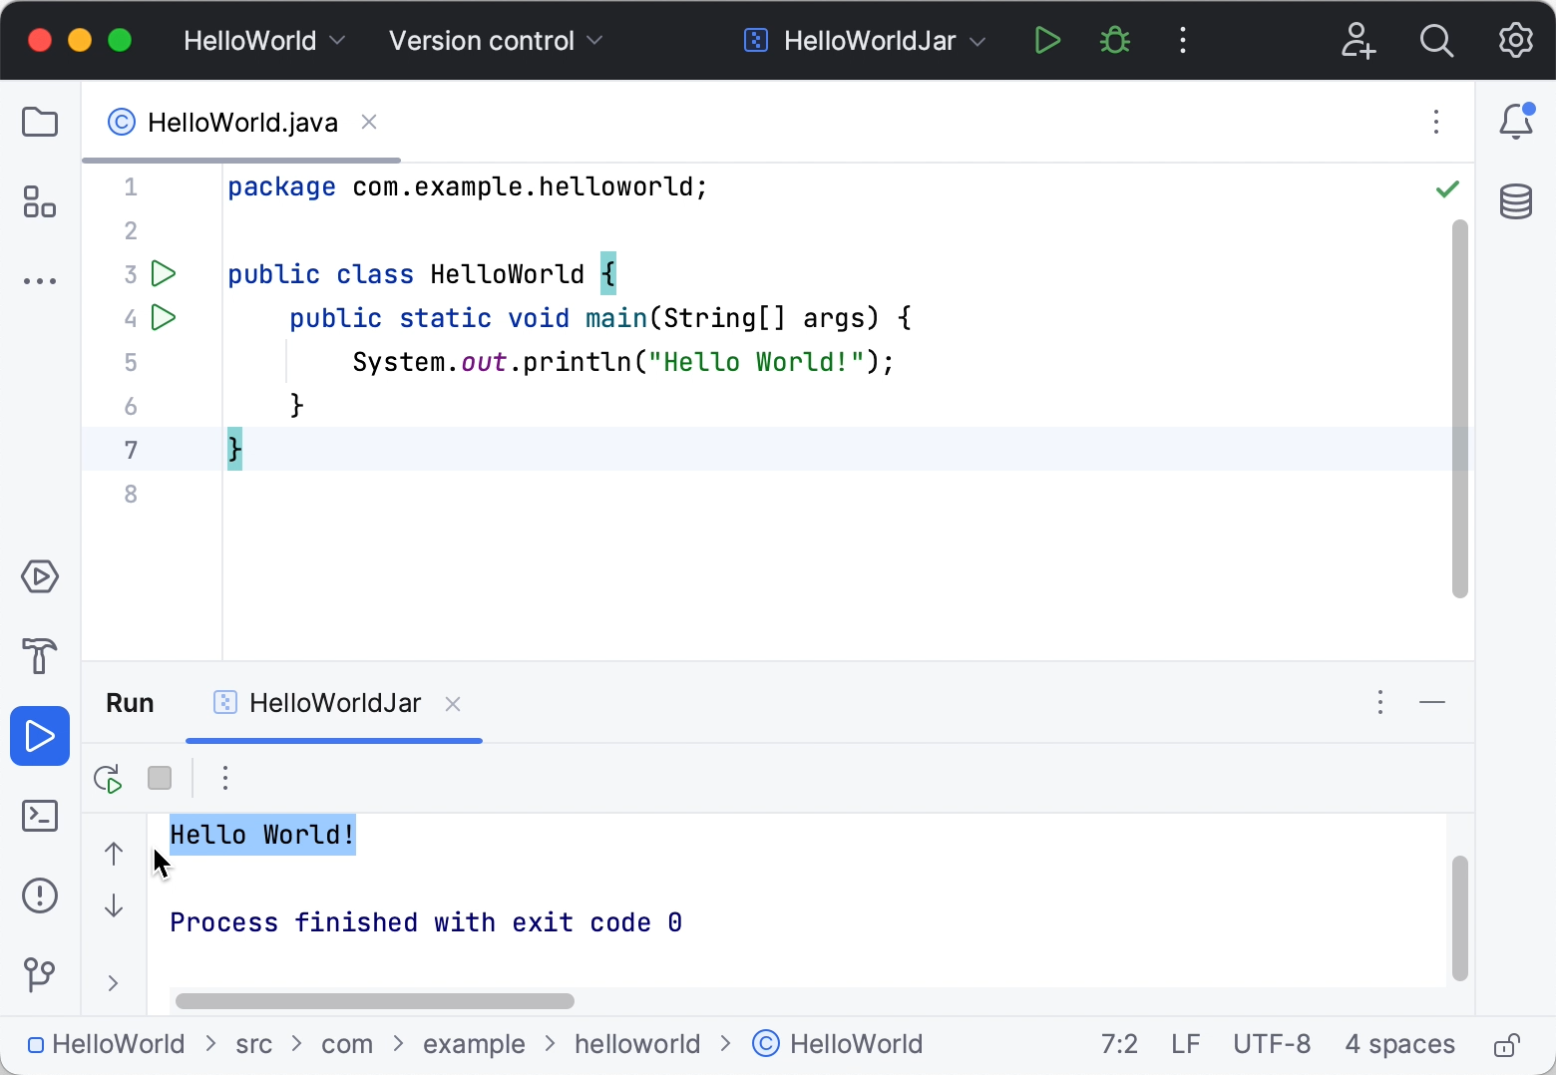Open Search Everywhere with the magnifier
The height and width of the screenshot is (1075, 1556).
point(1436,40)
